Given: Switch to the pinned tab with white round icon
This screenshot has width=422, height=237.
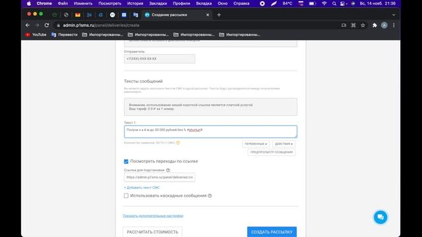Looking at the screenshot, I should coord(113,15).
